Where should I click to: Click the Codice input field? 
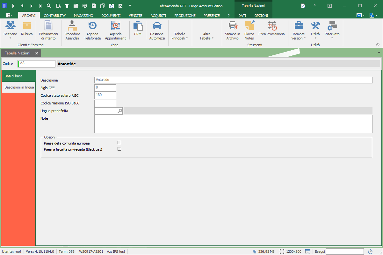tap(37, 64)
